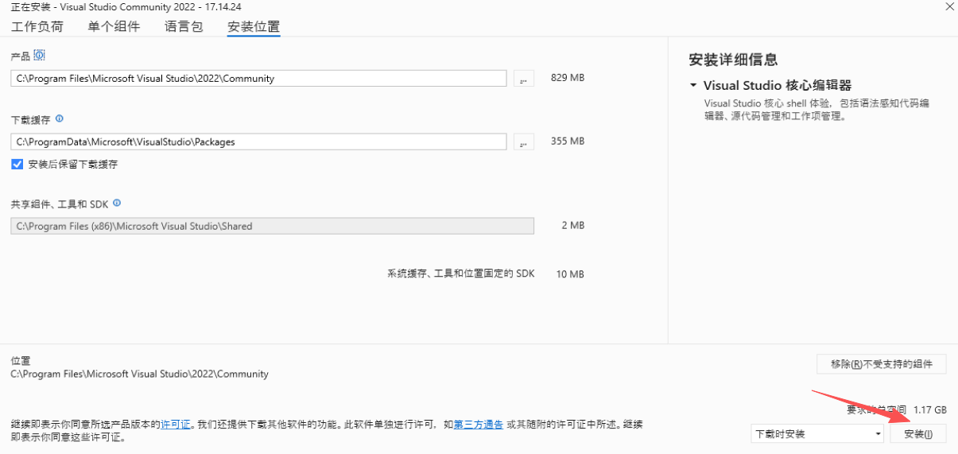This screenshot has height=454, width=958.
Task: Click the info icon next to 共享组件、工具和 SDK
Action: (117, 203)
